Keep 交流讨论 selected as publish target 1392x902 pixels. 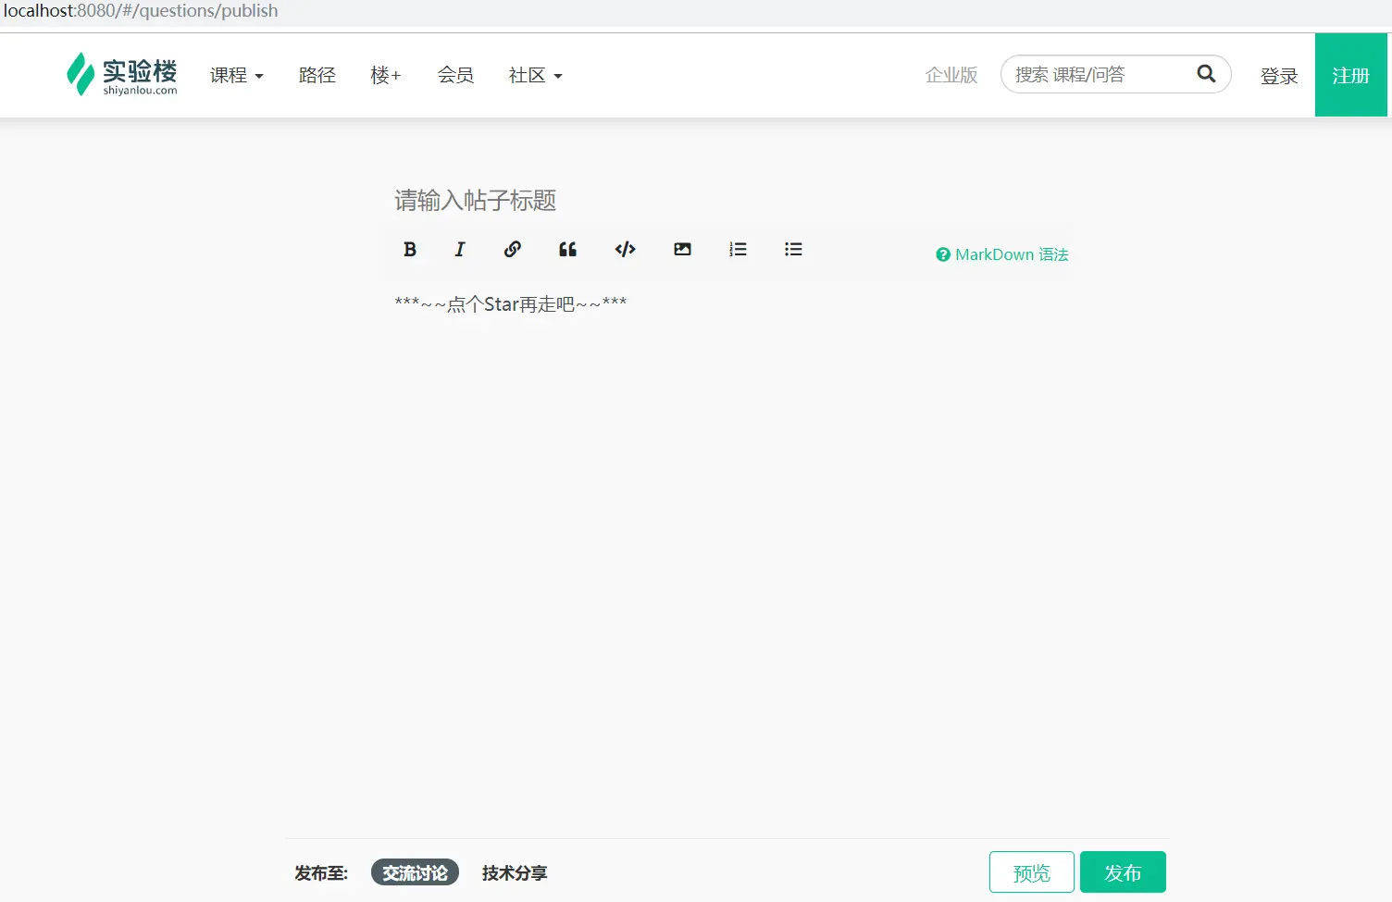pyautogui.click(x=415, y=872)
